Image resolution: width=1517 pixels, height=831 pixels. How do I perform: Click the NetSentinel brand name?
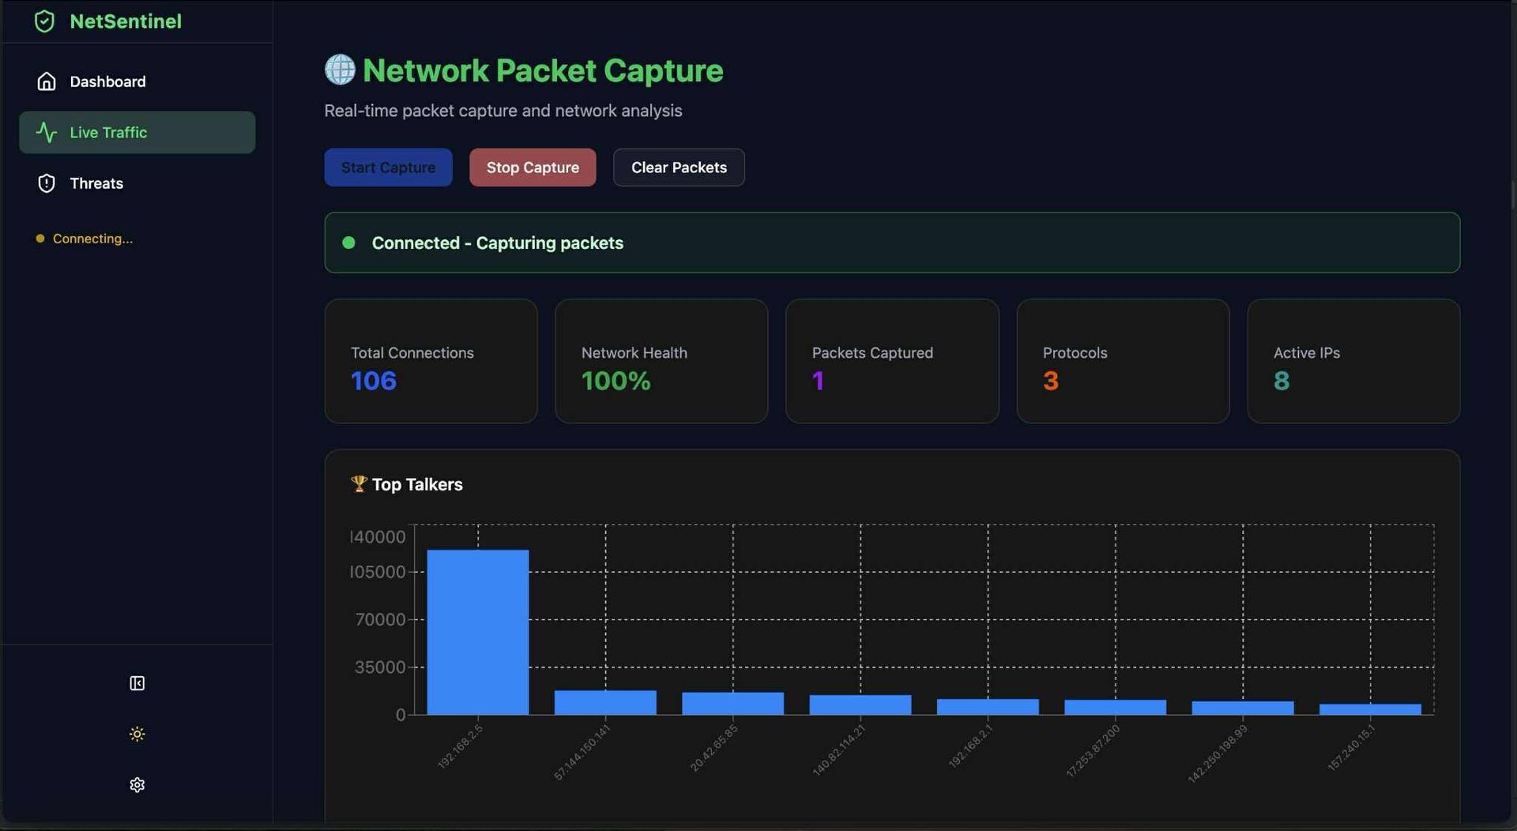click(126, 21)
